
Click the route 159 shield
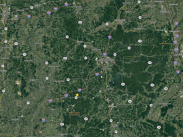coord(24,55)
